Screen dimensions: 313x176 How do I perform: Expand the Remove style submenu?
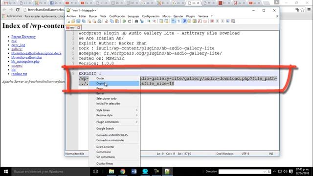(117, 115)
